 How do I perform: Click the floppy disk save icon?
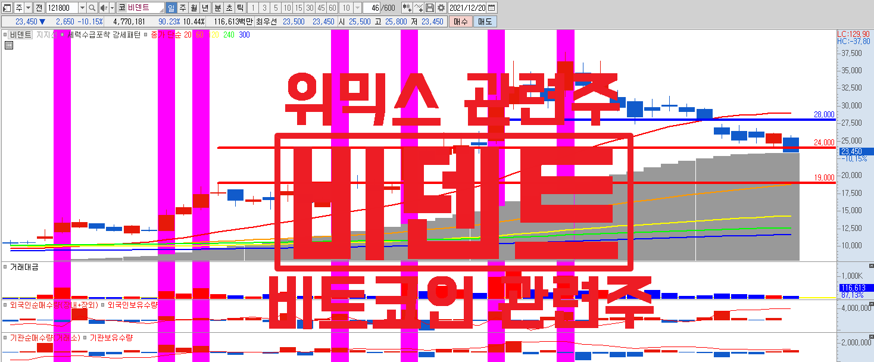click(429, 8)
